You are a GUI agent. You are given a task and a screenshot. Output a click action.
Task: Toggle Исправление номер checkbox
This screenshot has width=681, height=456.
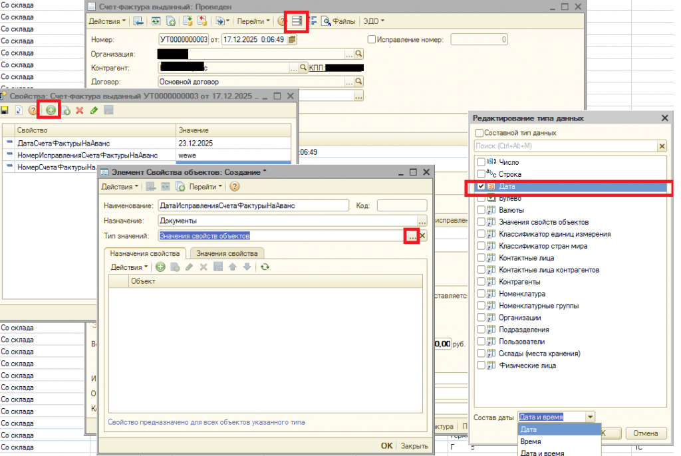[x=371, y=39]
